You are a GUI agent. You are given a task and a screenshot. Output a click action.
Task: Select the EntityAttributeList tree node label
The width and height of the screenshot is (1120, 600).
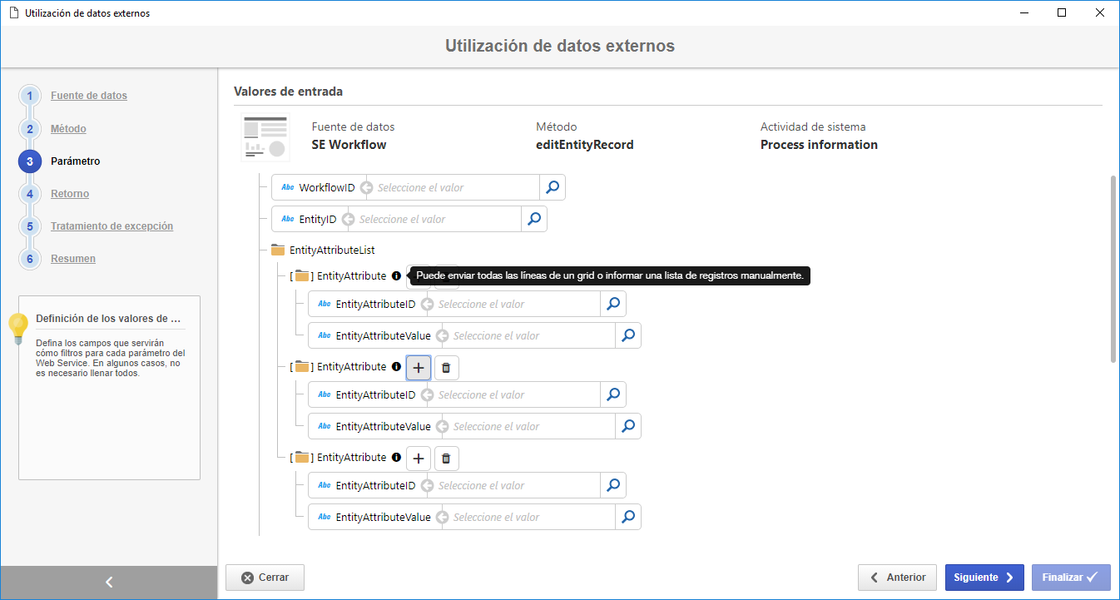[332, 250]
